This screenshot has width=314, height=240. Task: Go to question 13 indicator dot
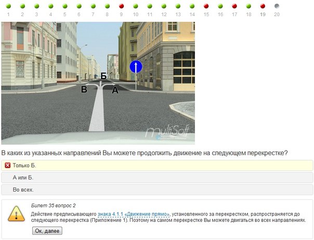178,6
